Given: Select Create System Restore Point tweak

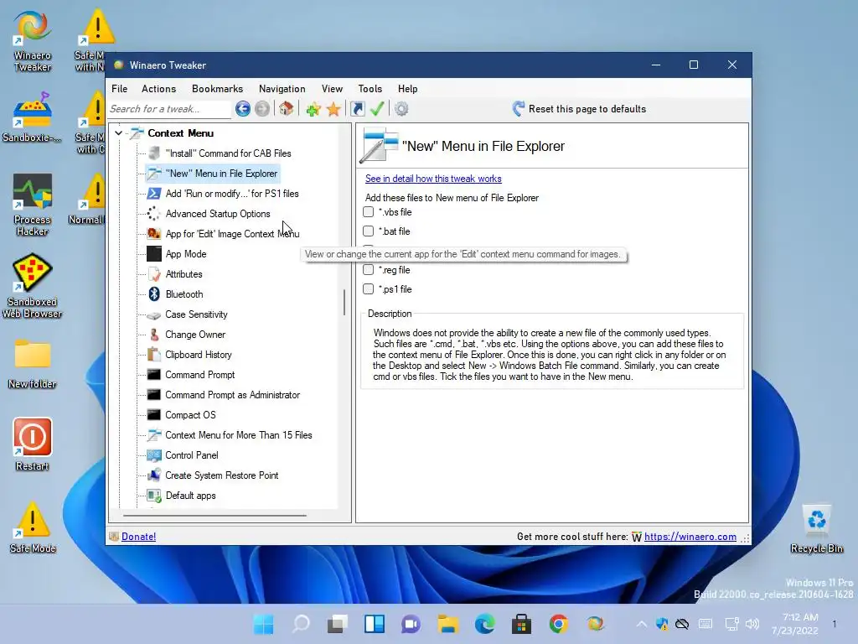Looking at the screenshot, I should click(x=221, y=475).
